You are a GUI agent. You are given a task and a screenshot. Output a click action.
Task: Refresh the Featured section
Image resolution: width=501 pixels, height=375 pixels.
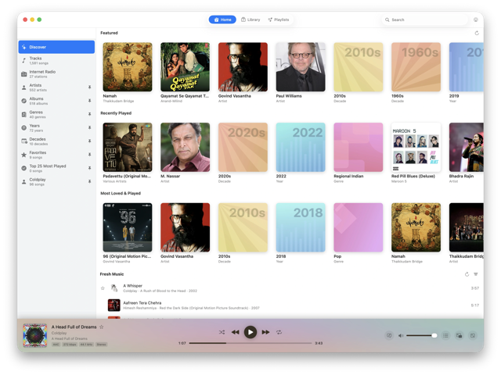[x=477, y=33]
